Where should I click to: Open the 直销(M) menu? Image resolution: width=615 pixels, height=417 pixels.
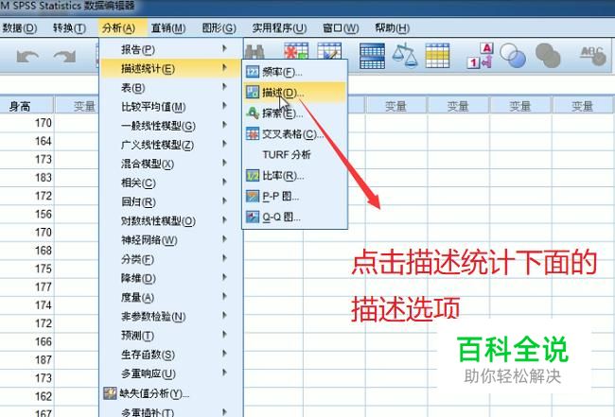coord(168,28)
